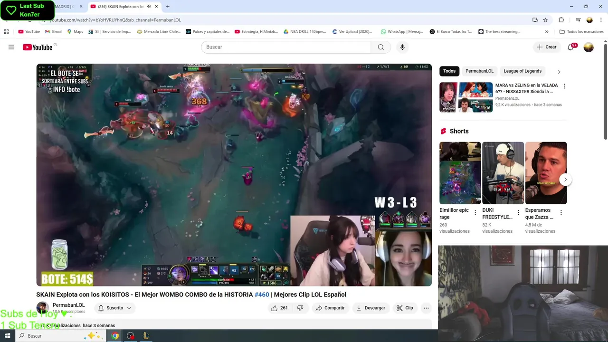Open options for MARA vs ZELING video
The height and width of the screenshot is (342, 608).
(x=564, y=86)
